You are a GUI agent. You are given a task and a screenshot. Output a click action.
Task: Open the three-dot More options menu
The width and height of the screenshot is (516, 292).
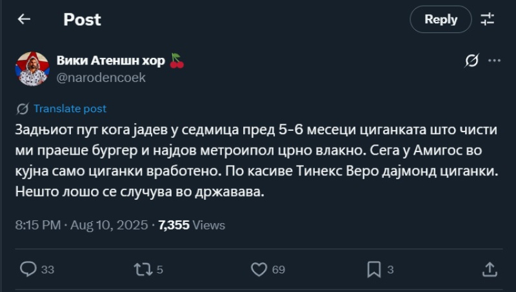495,61
